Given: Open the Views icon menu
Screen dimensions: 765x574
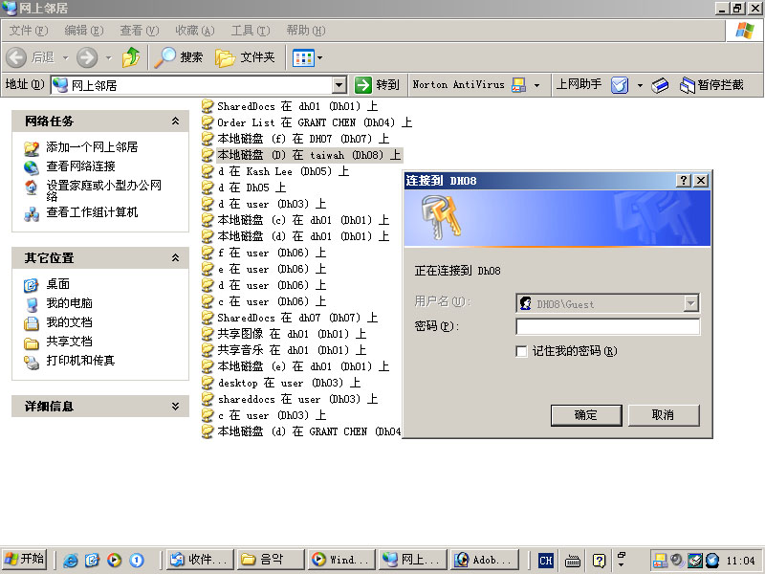Looking at the screenshot, I should coord(303,58).
